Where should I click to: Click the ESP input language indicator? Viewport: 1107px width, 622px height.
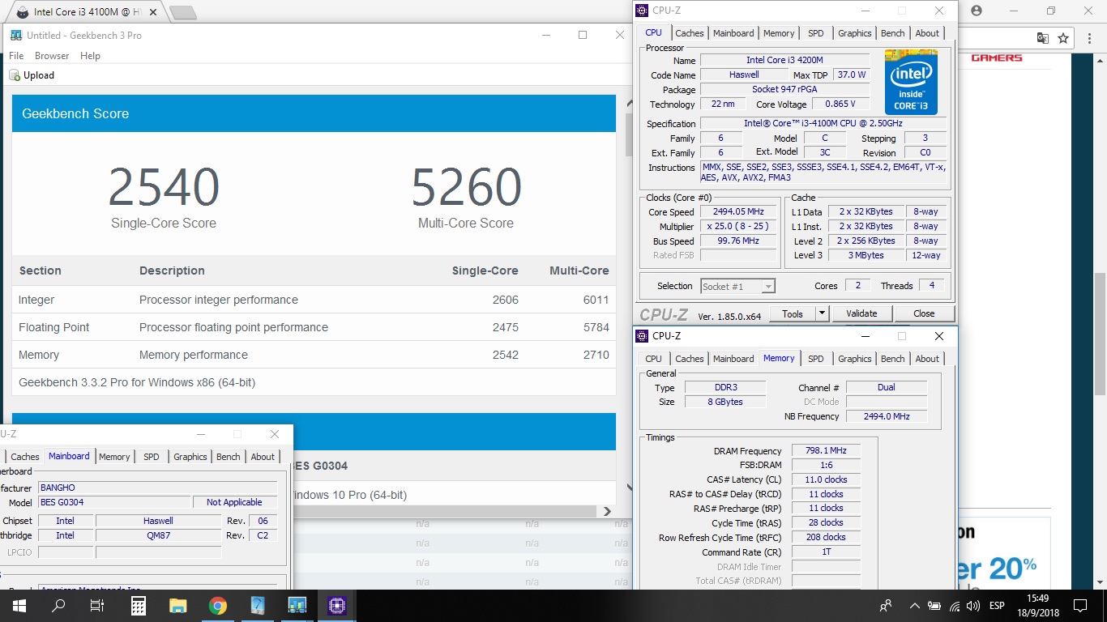tap(997, 605)
